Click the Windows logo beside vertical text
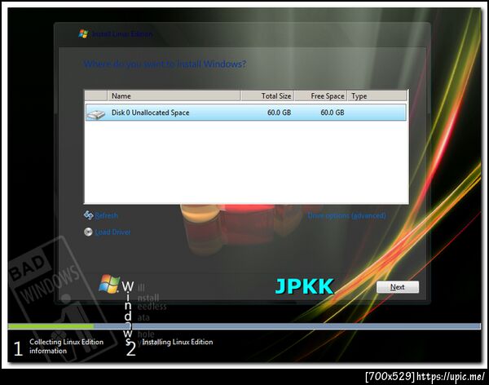This screenshot has height=385, width=489. (109, 284)
